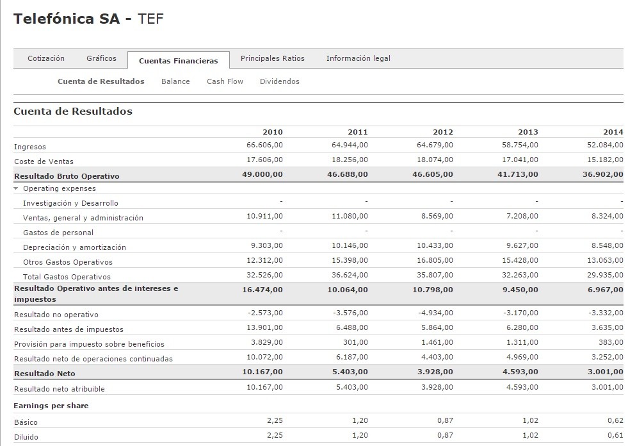Select the Cuenta de Resultados sub-tab
Viewport: 628px width, 446px height.
pos(101,81)
